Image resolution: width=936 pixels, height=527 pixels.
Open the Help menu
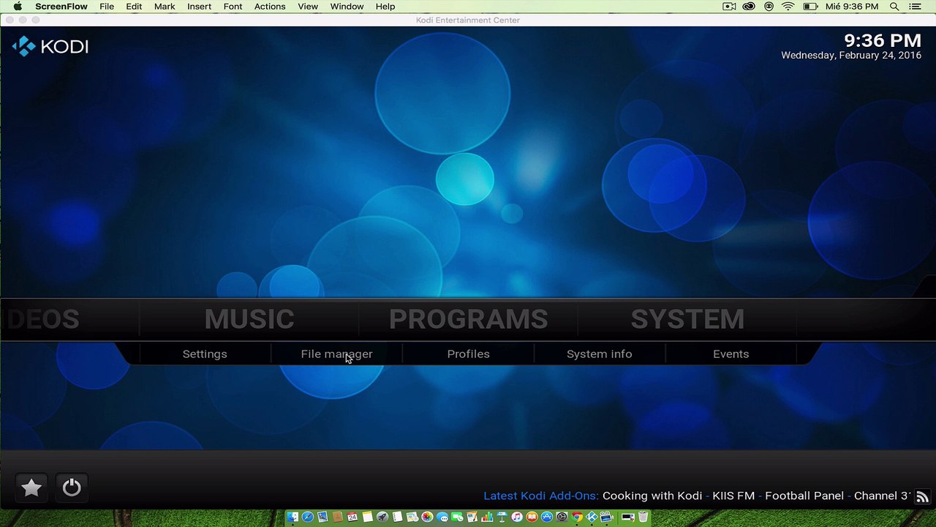point(385,7)
